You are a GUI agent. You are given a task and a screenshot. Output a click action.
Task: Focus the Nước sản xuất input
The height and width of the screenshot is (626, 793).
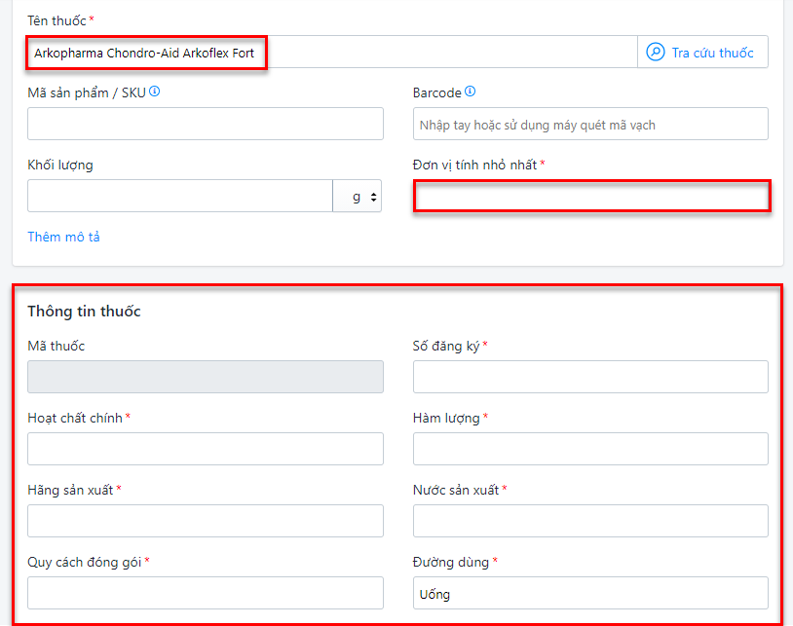point(590,522)
